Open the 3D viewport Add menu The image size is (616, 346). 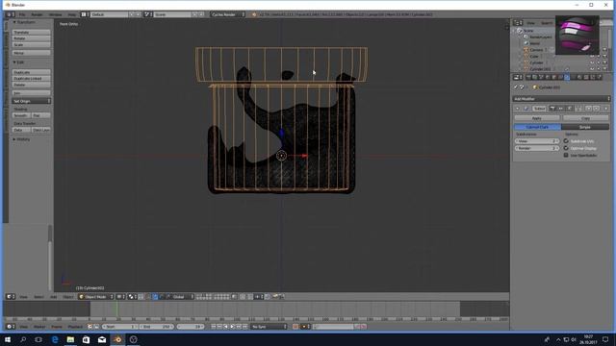point(54,297)
